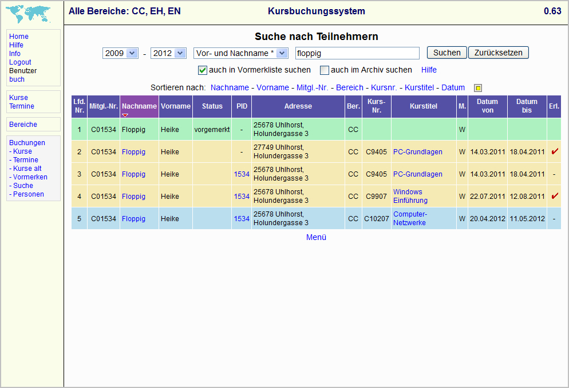Sort results by Kursnr. link
Screen dimensions: 569x388
pyautogui.click(x=384, y=87)
